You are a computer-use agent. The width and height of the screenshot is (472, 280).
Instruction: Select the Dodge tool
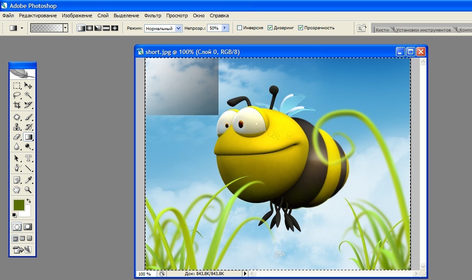coord(28,147)
